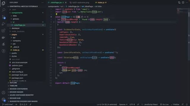
Task: Expand the public folder
Action: tap(14, 53)
